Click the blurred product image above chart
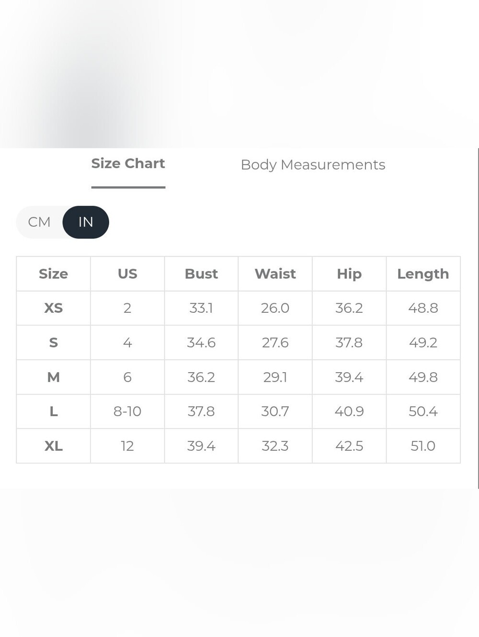Image resolution: width=479 pixels, height=637 pixels. pos(239,74)
